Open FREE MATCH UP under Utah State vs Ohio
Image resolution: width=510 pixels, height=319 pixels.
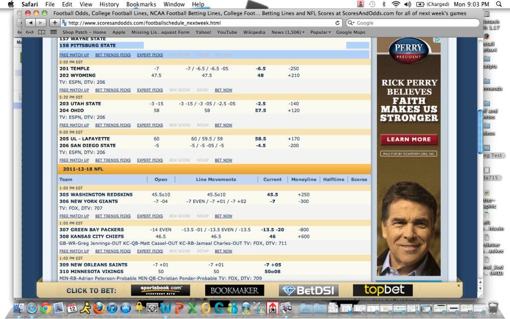click(74, 125)
